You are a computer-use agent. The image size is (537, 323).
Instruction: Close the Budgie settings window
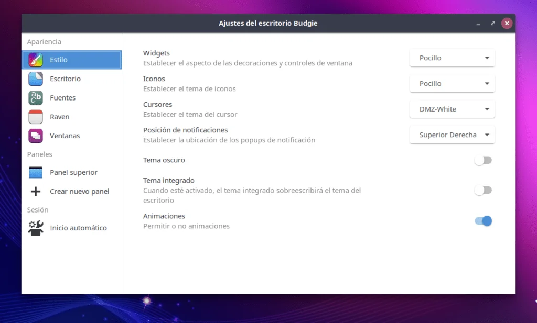click(507, 23)
